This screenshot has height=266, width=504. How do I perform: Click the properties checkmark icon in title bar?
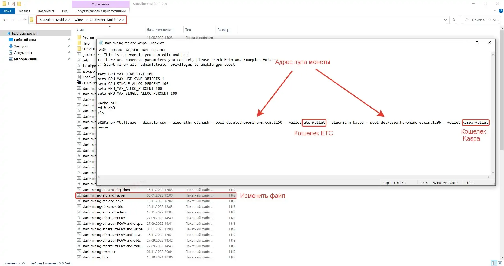click(x=13, y=4)
